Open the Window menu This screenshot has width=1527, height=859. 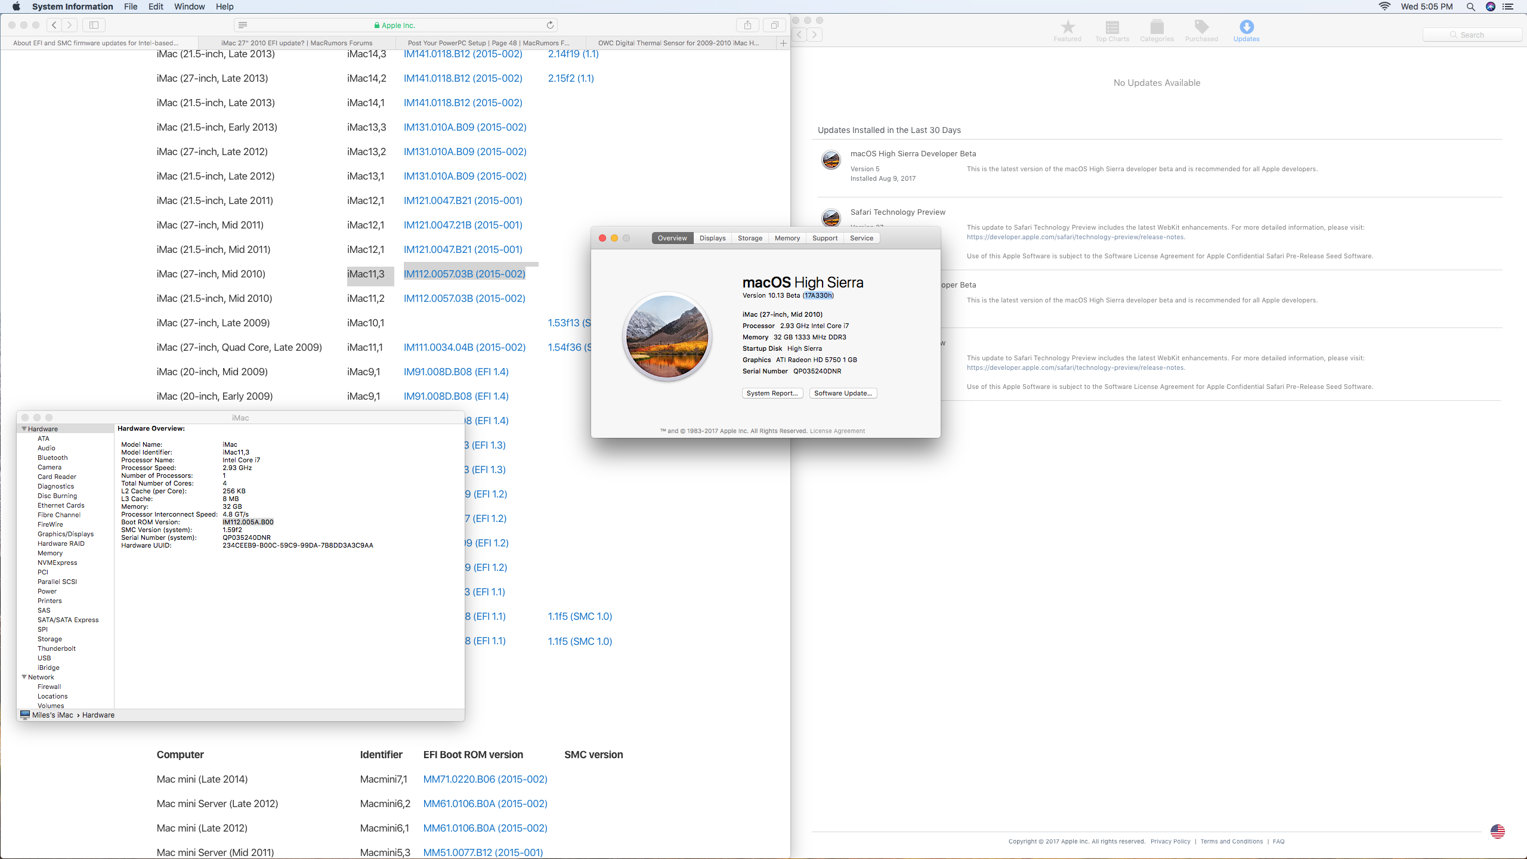tap(189, 7)
